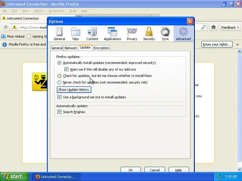242x181 pixels.
Task: Open the Applications options panel
Action: [x=113, y=34]
